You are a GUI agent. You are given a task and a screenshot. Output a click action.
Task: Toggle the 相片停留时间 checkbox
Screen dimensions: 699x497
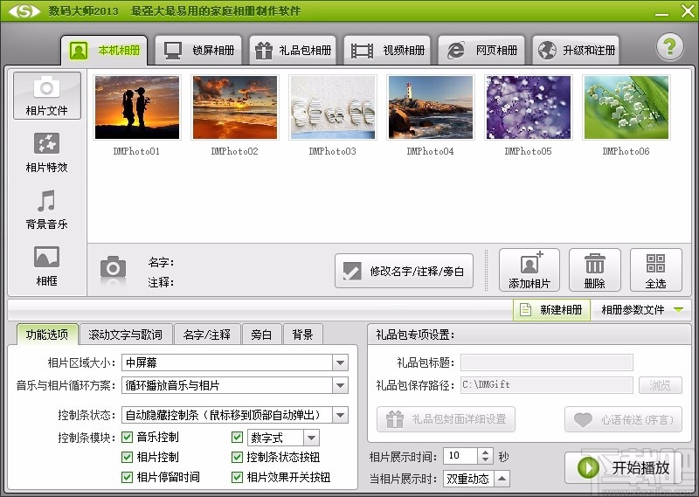pos(127,477)
